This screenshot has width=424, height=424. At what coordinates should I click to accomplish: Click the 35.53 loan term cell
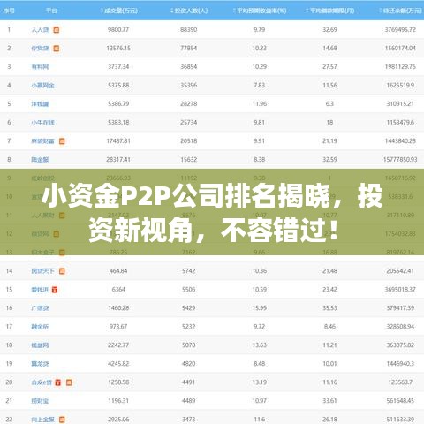point(329,308)
